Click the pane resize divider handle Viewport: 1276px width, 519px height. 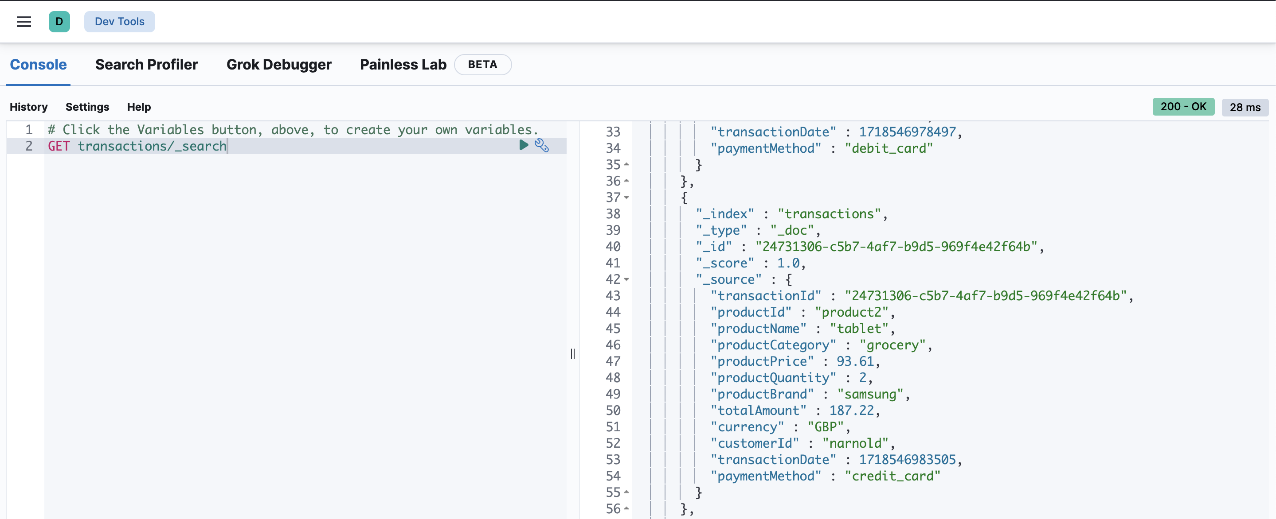pyautogui.click(x=573, y=354)
